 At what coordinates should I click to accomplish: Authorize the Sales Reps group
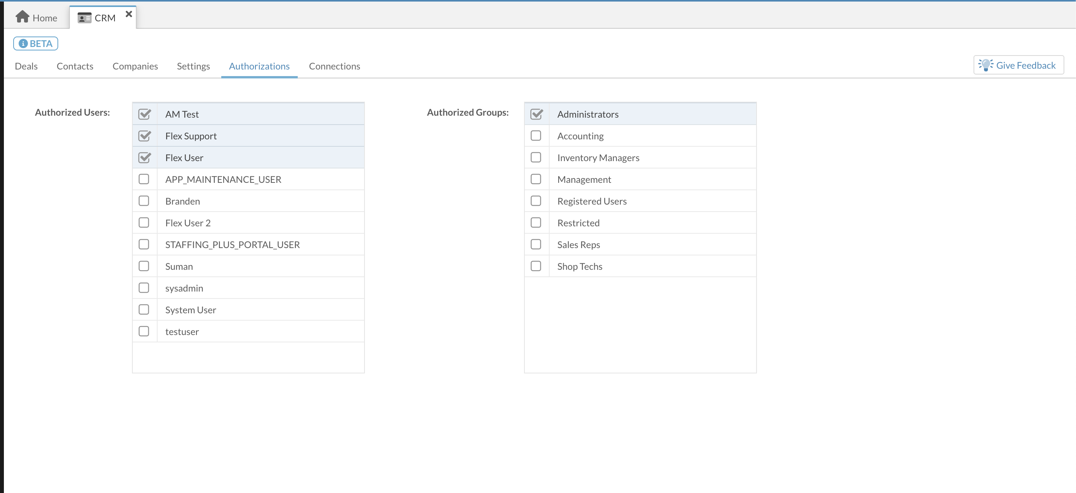click(536, 245)
